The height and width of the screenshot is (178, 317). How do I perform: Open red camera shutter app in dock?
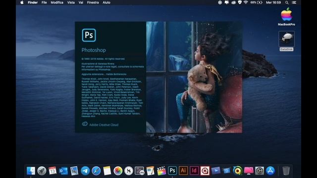coord(205,171)
